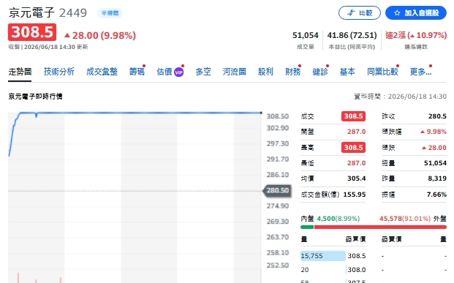Image resolution: width=454 pixels, height=283 pixels.
Task: Click the 連2漲 (10.97%) streak text
Action: (416, 35)
